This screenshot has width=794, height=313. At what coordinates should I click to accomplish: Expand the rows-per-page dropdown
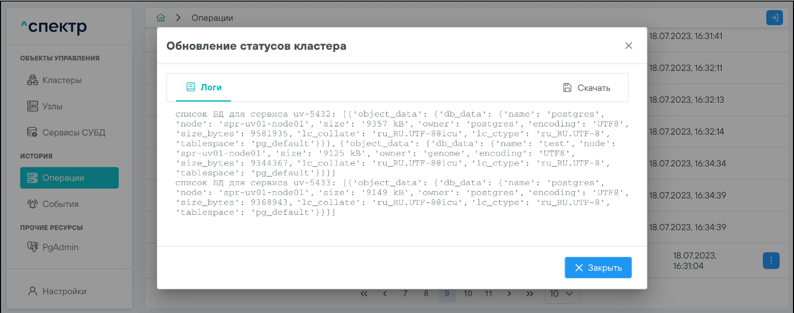point(562,294)
